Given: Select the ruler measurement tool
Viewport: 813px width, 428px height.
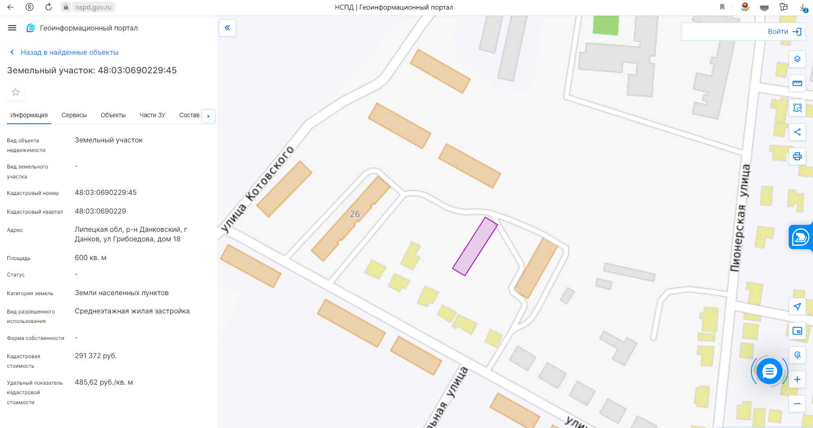Looking at the screenshot, I should pyautogui.click(x=797, y=83).
